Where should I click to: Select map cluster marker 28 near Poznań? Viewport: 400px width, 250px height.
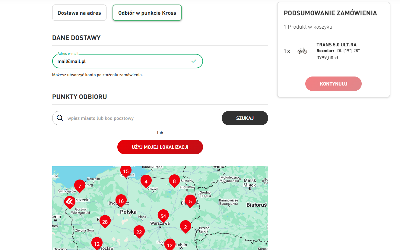click(x=105, y=222)
